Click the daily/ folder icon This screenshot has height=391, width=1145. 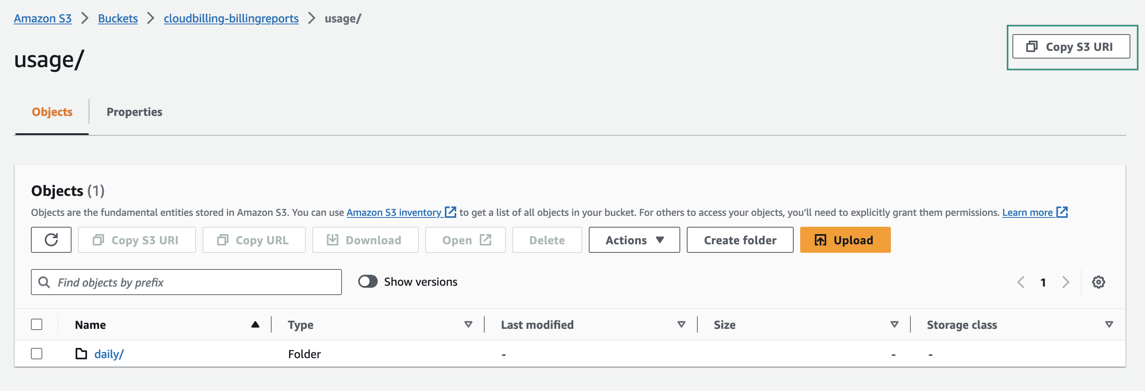click(81, 354)
